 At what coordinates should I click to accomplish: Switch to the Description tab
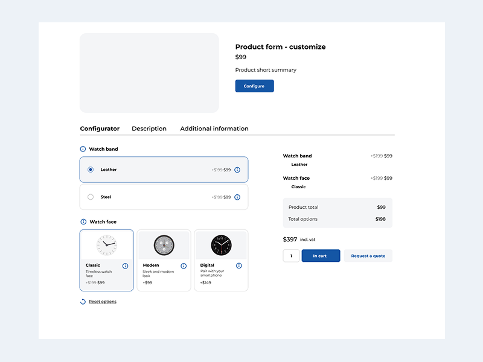tap(149, 129)
